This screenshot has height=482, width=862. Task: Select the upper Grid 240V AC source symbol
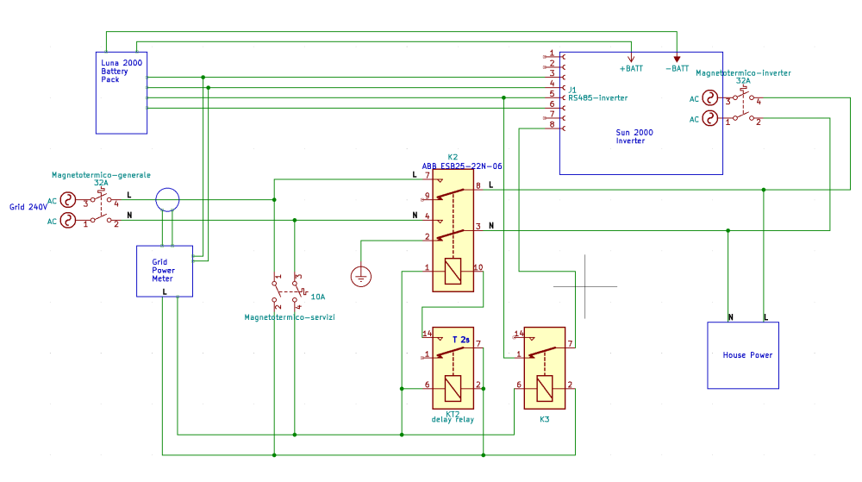65,200
